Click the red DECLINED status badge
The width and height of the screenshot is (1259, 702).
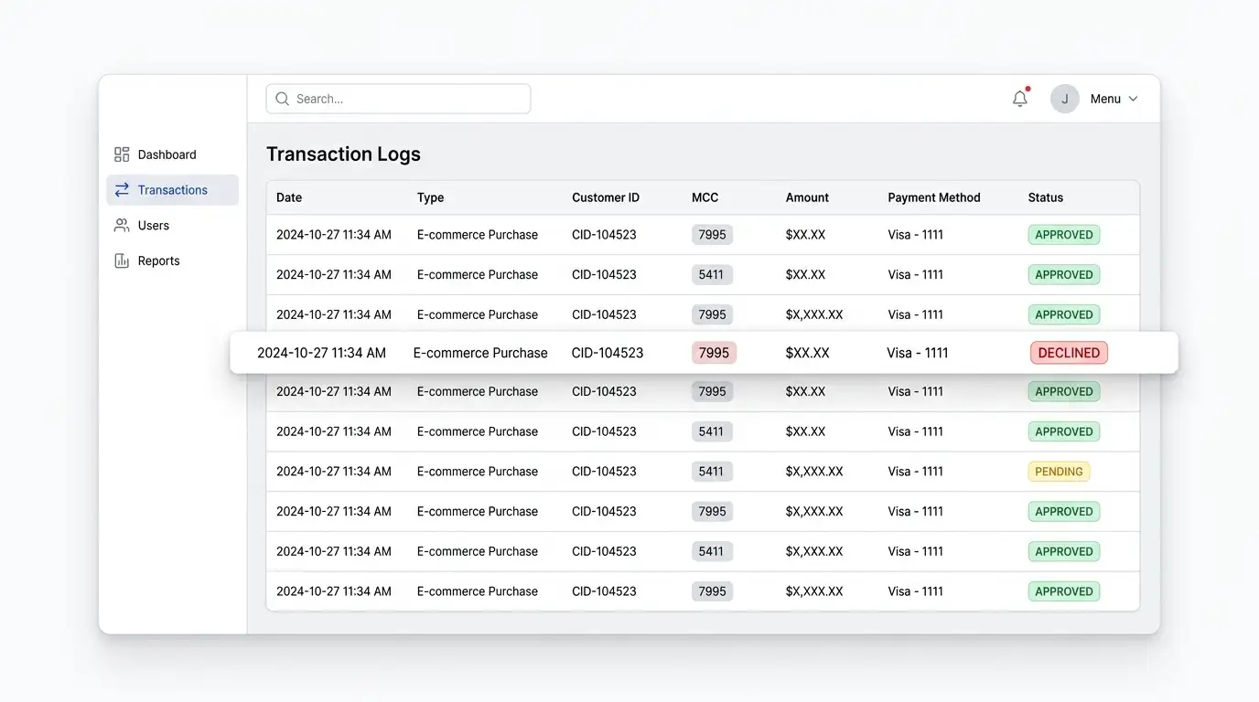(x=1069, y=353)
